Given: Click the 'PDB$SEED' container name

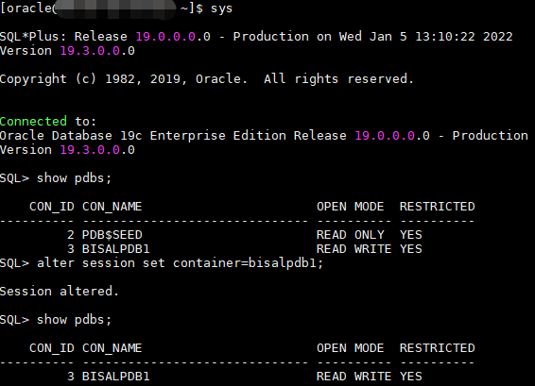Looking at the screenshot, I should tap(112, 235).
